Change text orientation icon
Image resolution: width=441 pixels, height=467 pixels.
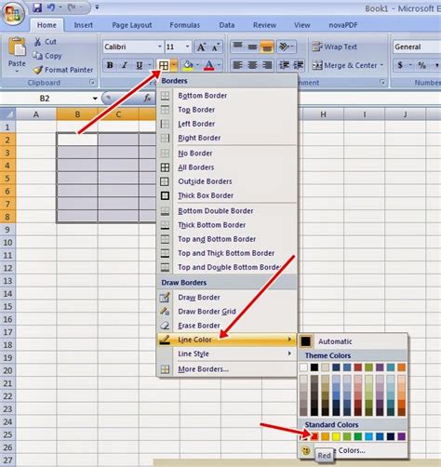point(287,47)
